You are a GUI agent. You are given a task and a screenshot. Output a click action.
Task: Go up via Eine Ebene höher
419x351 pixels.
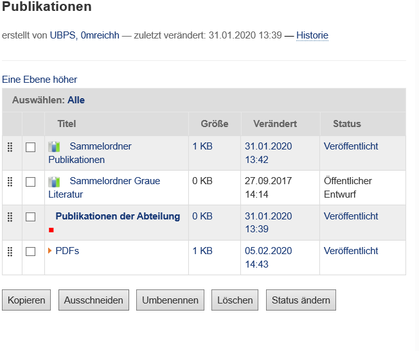coord(40,80)
